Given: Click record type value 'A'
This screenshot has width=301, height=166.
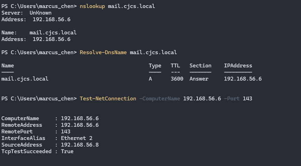Looking at the screenshot, I should point(150,79).
